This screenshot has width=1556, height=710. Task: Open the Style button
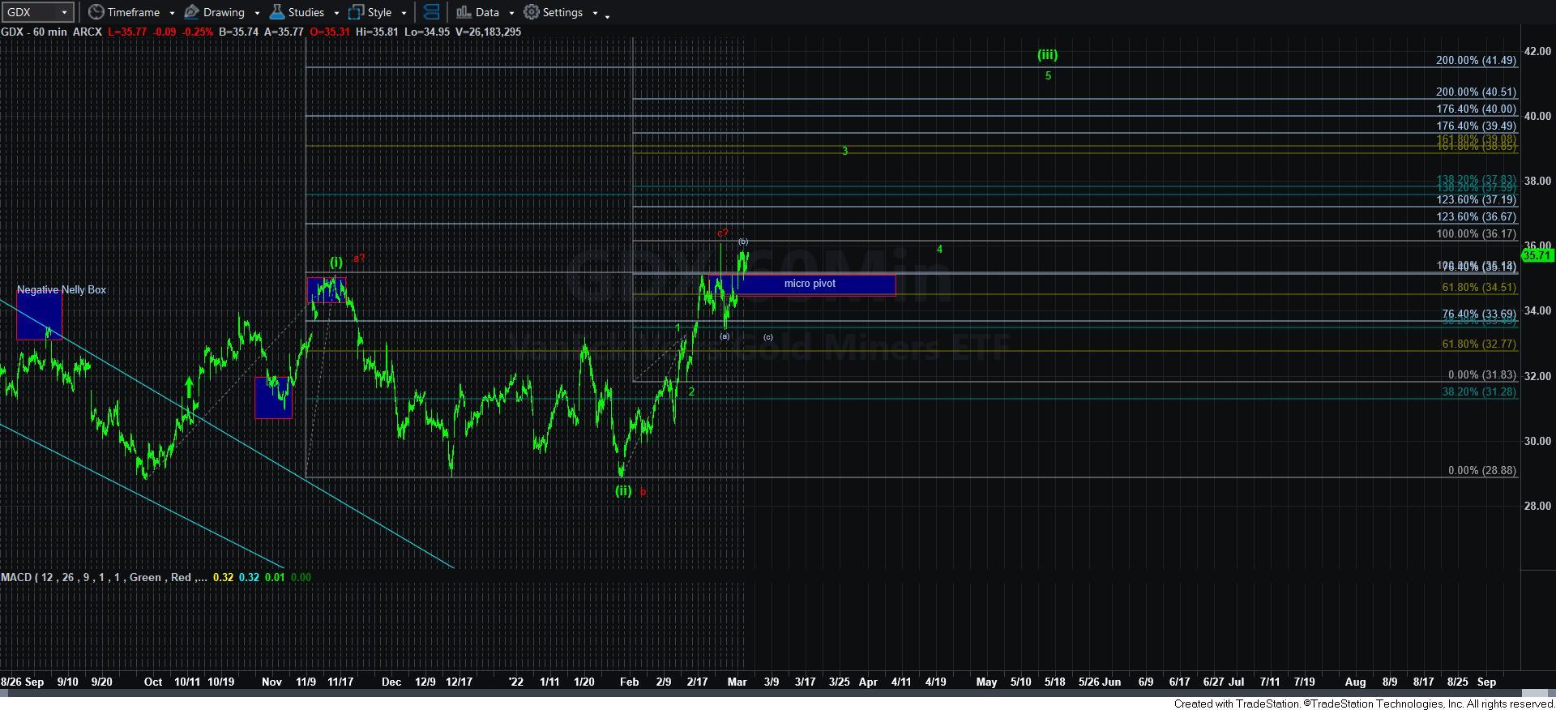pyautogui.click(x=370, y=12)
